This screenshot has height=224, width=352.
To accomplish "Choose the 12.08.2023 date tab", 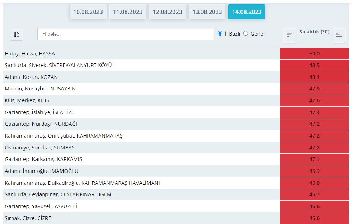I will click(168, 12).
